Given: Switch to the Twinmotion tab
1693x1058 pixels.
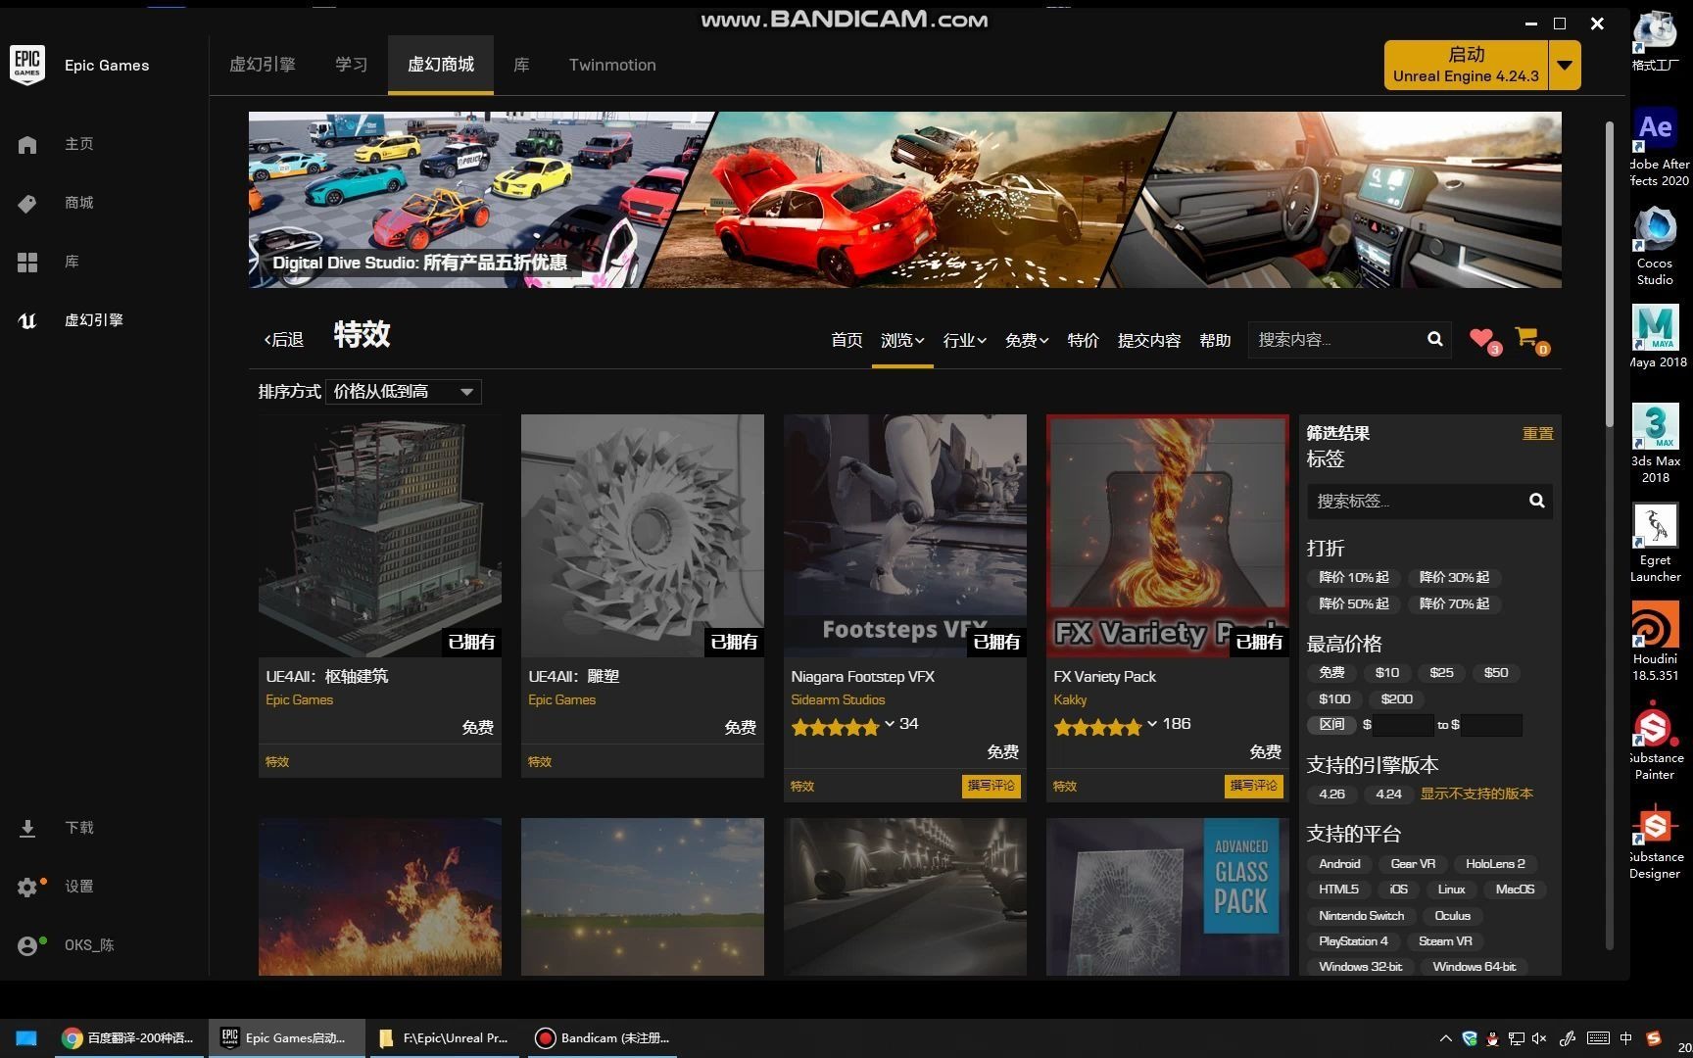Looking at the screenshot, I should click(x=611, y=65).
